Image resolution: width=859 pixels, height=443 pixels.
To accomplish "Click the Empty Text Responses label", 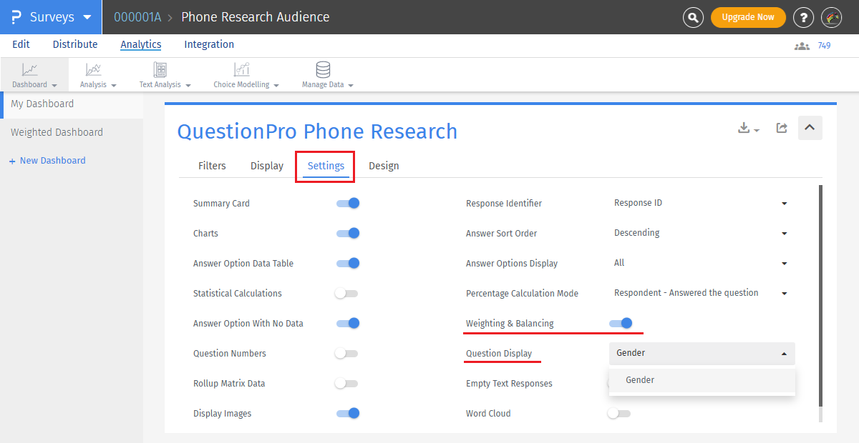I will coord(509,384).
